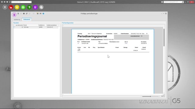
Task: Click the preview zoom slider handle
Action: click(x=151, y=96)
